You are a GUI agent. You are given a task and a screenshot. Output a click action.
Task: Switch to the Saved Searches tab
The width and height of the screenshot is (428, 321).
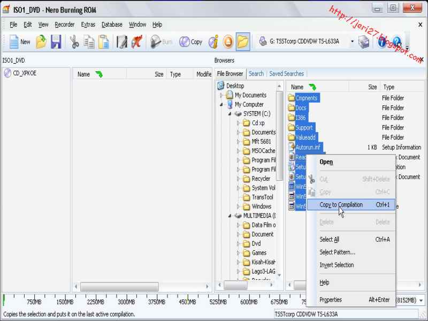[x=286, y=74]
